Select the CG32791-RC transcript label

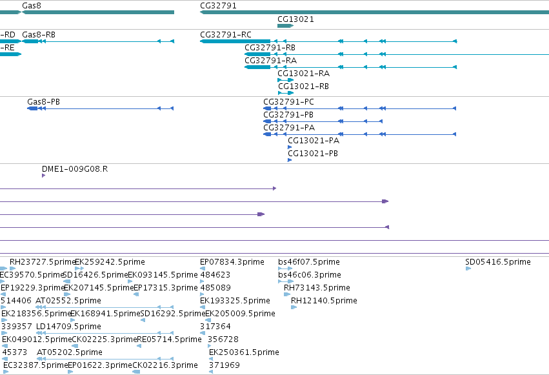coord(226,35)
